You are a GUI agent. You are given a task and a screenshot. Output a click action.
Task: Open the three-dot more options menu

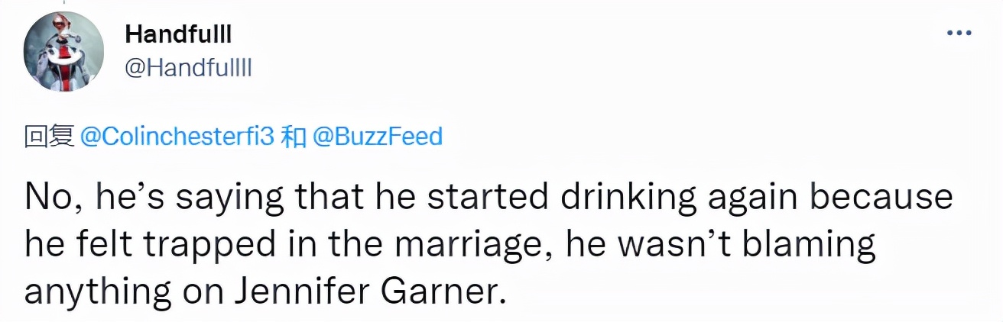click(959, 33)
